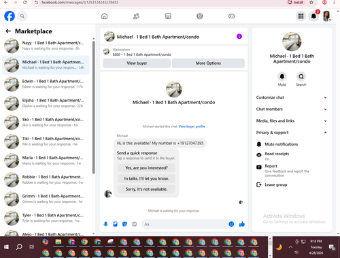Open the account profile picture menu
The image size is (340, 258).
tap(326, 16)
